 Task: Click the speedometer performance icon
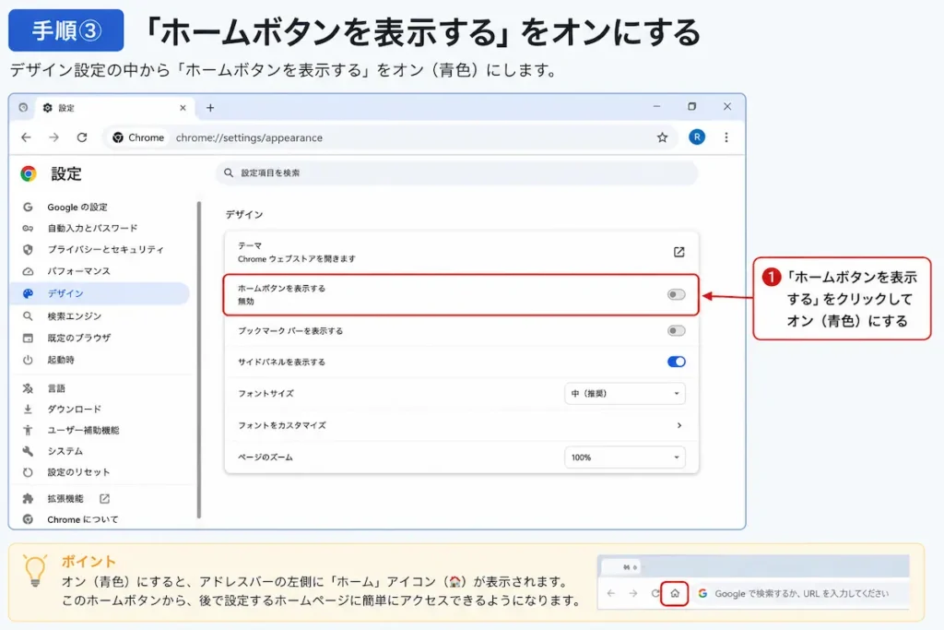coord(28,271)
